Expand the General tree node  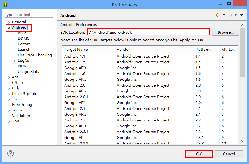click(9, 22)
